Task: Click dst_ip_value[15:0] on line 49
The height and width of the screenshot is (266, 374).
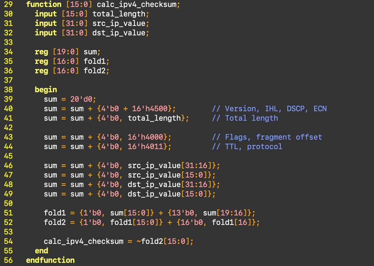Action: click(167, 194)
